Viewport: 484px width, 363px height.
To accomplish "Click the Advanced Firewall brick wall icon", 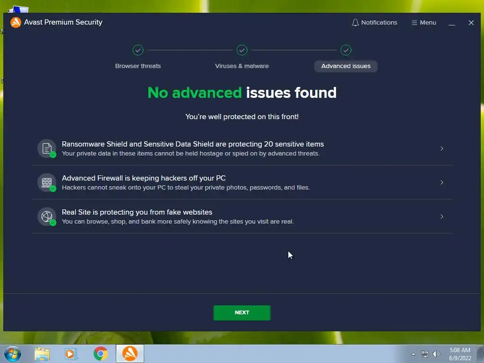I will tap(47, 182).
